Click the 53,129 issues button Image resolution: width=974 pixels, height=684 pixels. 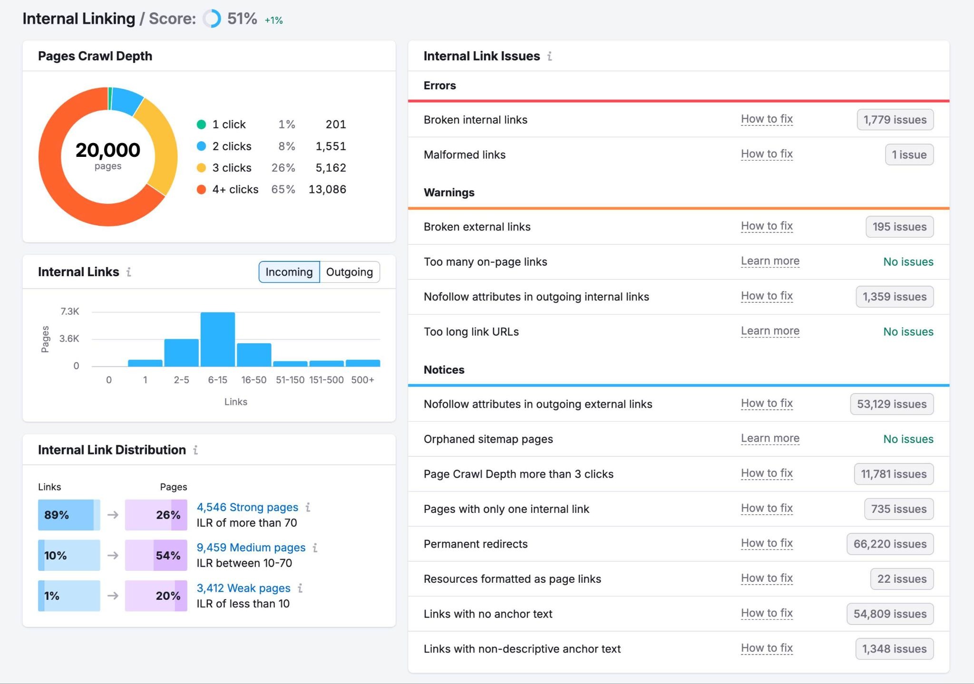(x=891, y=404)
